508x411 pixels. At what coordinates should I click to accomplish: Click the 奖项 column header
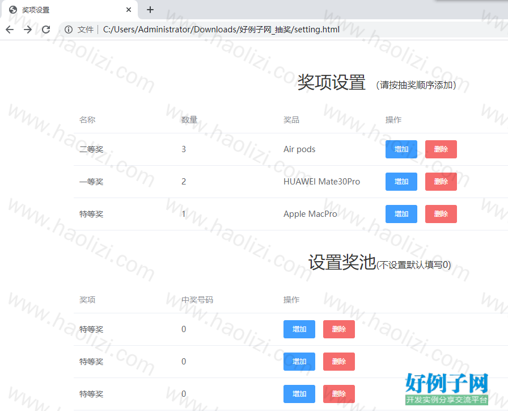click(x=87, y=300)
